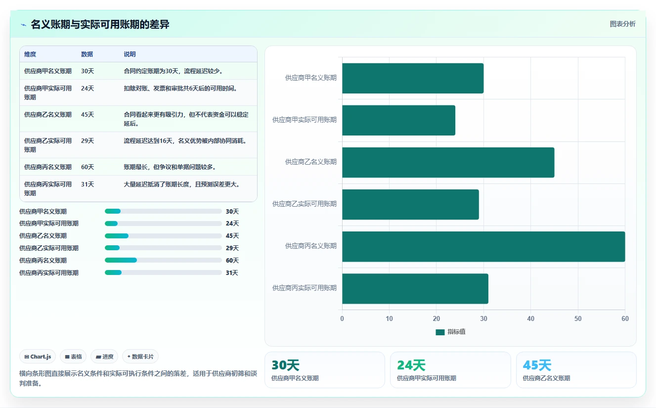Click the 供应商乙实际可用账期 progress bar
The image size is (656, 408).
coord(163,248)
